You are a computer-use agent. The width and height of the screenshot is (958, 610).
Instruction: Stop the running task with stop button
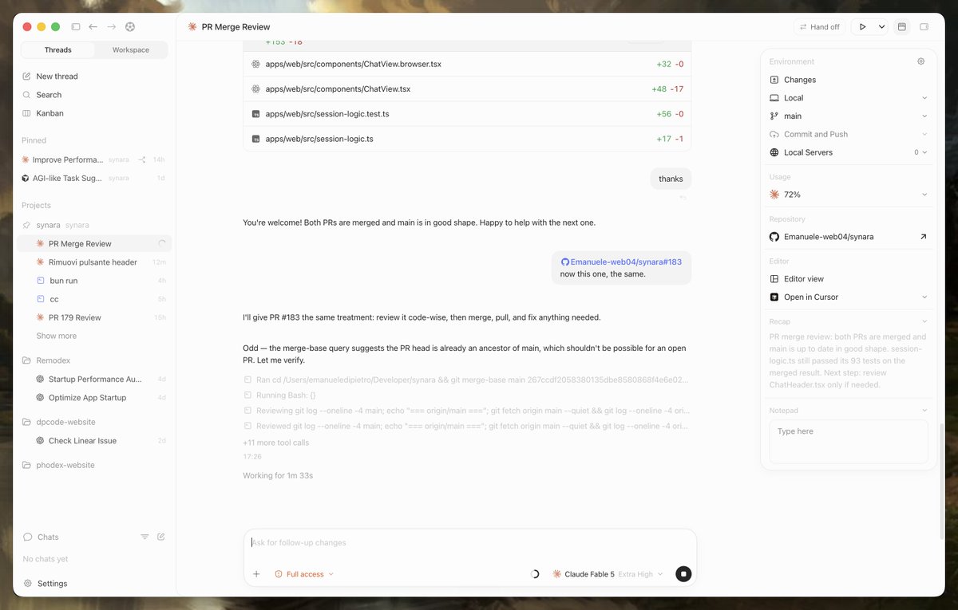pyautogui.click(x=683, y=574)
